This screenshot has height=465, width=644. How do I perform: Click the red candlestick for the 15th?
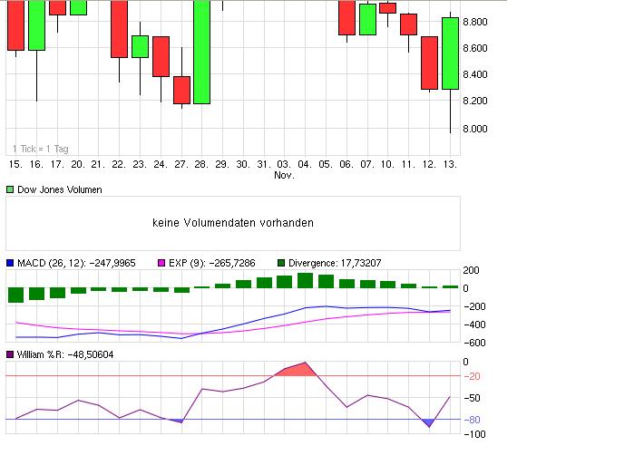click(x=15, y=25)
